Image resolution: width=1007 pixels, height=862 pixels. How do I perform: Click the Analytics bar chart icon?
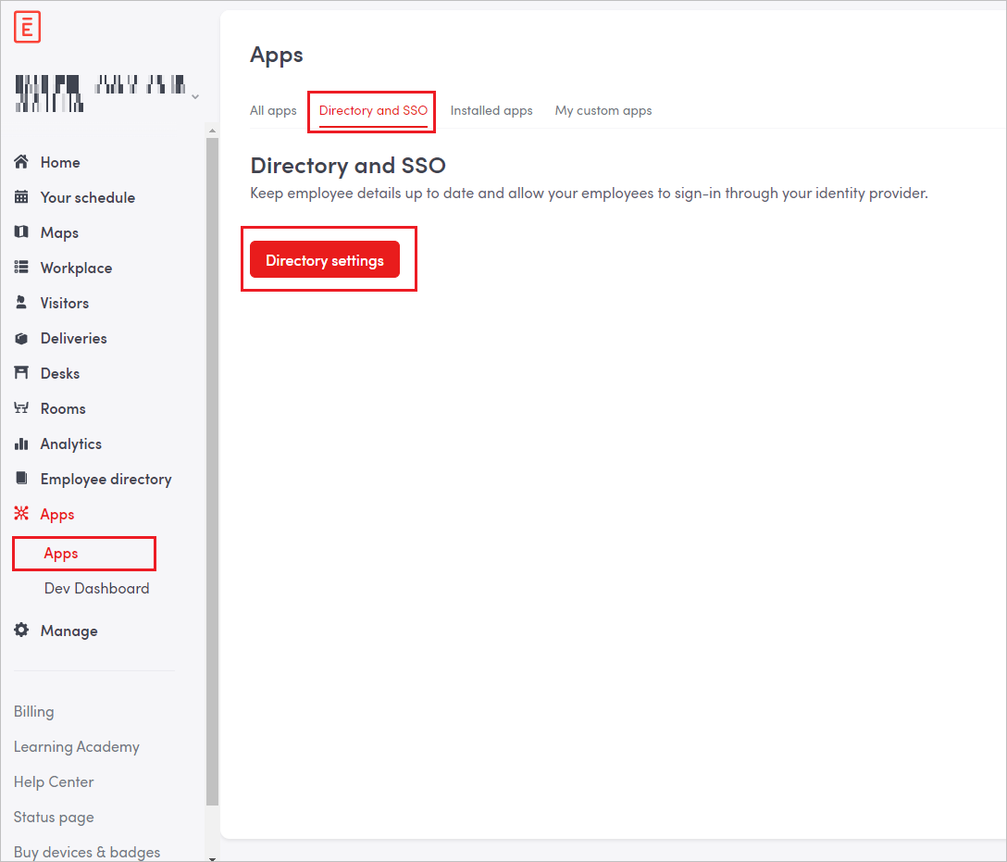21,443
